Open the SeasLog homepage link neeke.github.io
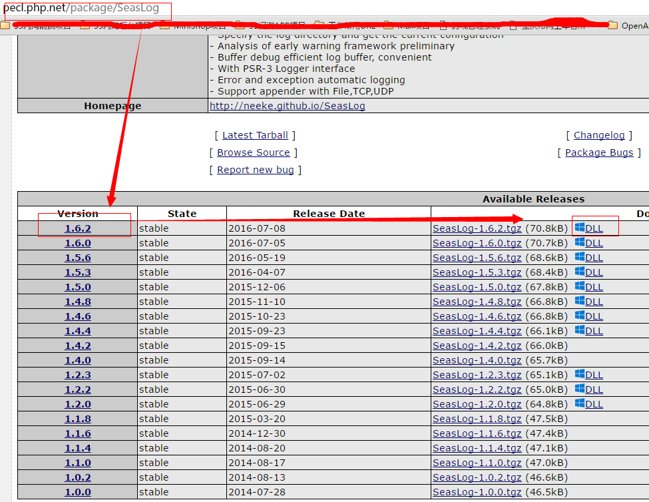 288,106
